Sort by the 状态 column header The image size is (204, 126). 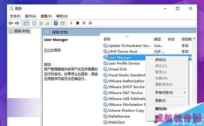point(171,39)
